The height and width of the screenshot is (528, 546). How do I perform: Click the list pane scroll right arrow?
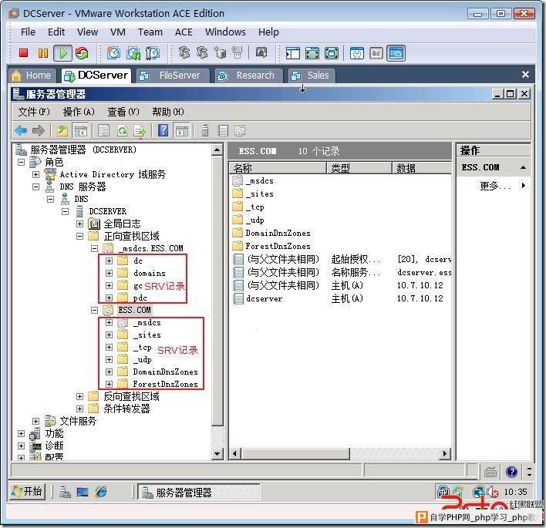pos(445,453)
